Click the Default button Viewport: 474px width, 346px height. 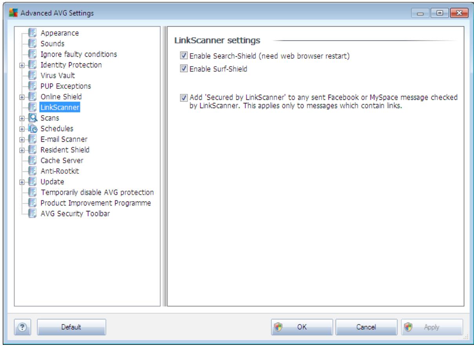[71, 327]
